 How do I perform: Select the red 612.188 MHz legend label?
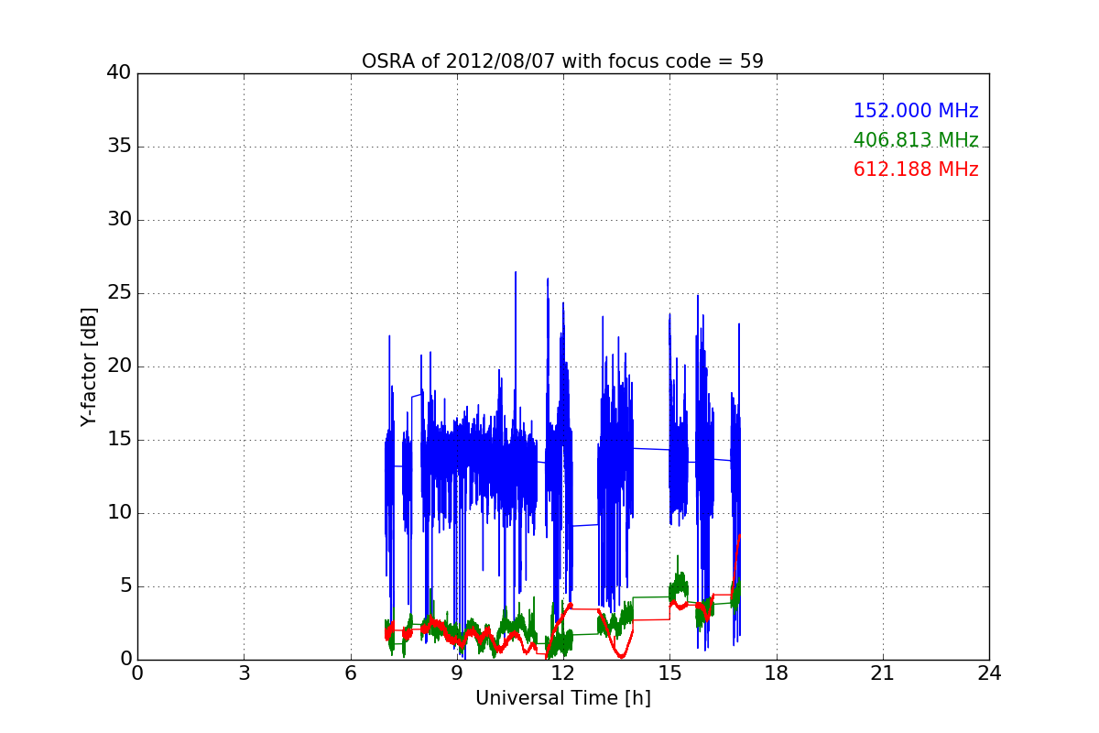[916, 170]
